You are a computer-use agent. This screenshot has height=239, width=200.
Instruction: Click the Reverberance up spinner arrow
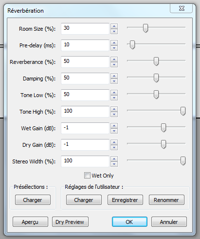tap(114, 60)
